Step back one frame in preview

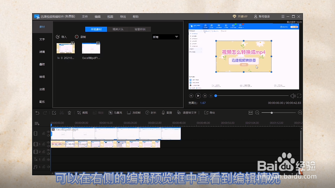[x=191, y=96]
